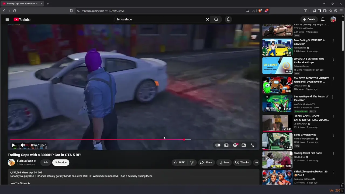Open the player settings gear
345x194 pixels.
235,145
